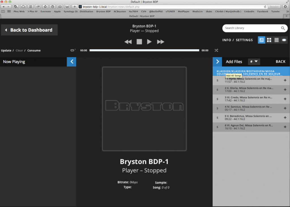
Task: Skip to the previous track with rewind
Action: tap(128, 42)
